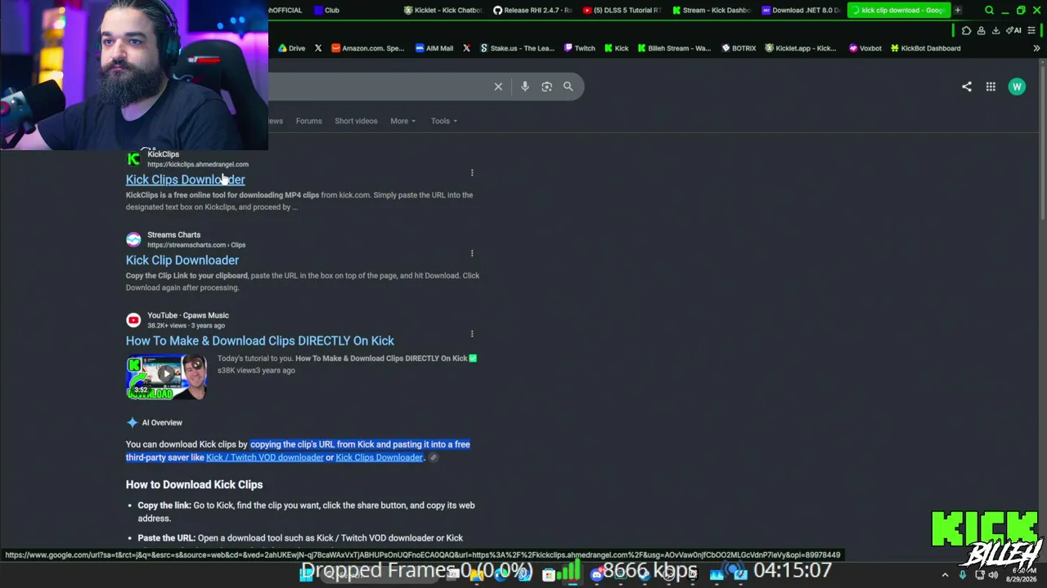This screenshot has height=588, width=1047.
Task: Open the Google account avatar 'W'
Action: coord(1017,87)
